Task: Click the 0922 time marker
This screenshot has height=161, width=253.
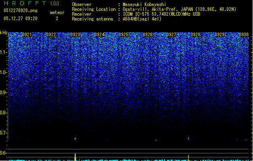Action: (x=51, y=35)
